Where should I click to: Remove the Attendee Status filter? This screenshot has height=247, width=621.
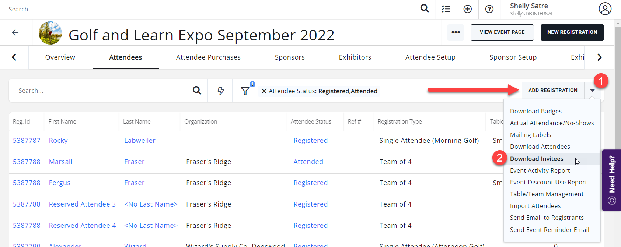tap(264, 91)
